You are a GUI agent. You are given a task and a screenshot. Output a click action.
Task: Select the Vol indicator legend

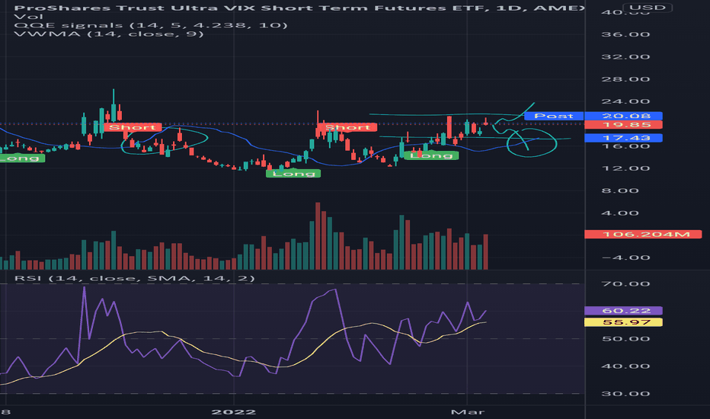[x=28, y=16]
